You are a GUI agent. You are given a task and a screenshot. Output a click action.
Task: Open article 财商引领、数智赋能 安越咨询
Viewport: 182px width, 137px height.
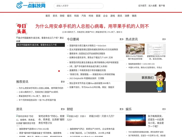tap(92, 74)
